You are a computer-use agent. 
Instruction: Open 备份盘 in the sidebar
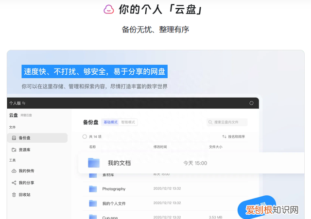coord(37,138)
